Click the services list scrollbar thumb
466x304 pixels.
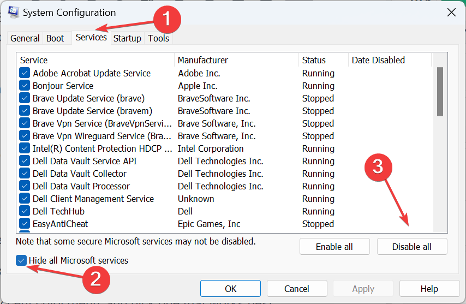[x=440, y=92]
